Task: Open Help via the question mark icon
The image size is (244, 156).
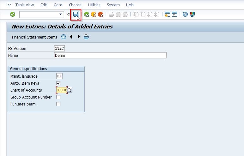Action: [x=185, y=14]
